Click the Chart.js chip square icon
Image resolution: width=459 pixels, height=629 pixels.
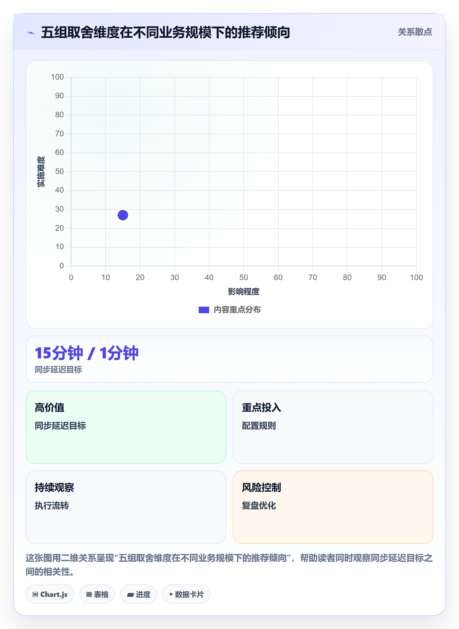[x=35, y=595]
